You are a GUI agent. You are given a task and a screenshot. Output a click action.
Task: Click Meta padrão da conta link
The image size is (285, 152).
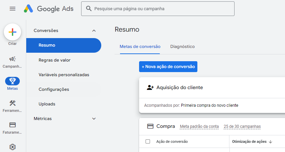pyautogui.click(x=199, y=126)
